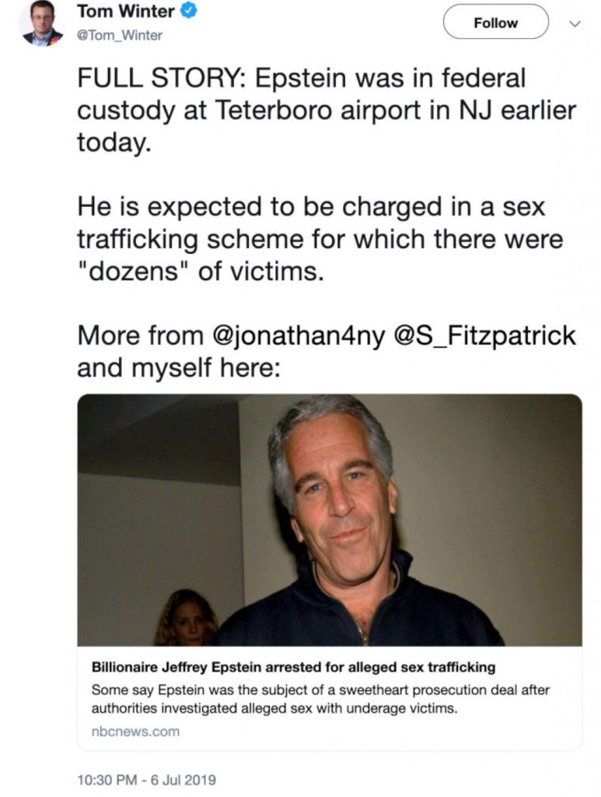The width and height of the screenshot is (601, 797).
Task: Click the article summary about sweetheart deal
Action: pos(320,698)
